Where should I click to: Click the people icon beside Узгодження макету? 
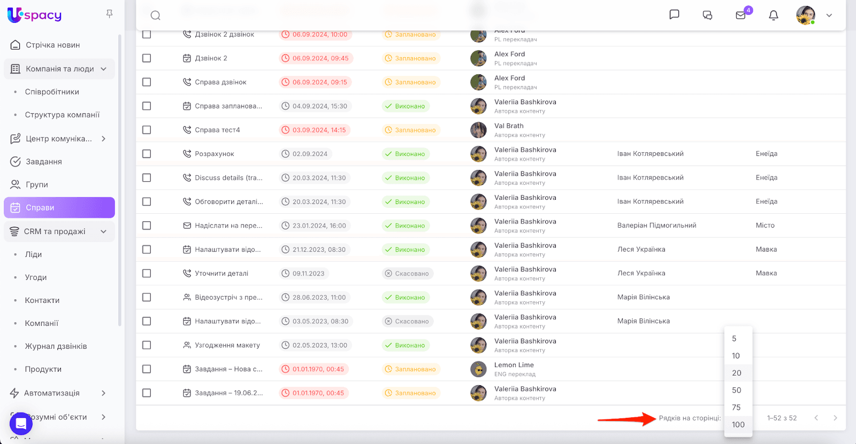pyautogui.click(x=187, y=345)
